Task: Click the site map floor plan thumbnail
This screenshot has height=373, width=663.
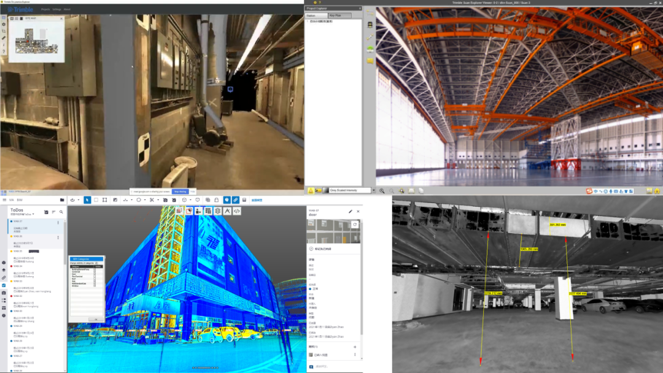Action: (x=36, y=41)
